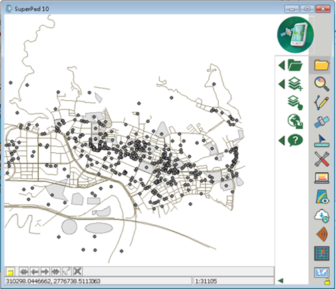Click the add layer icon with plus
Screen dimensions: 336x289
295,84
